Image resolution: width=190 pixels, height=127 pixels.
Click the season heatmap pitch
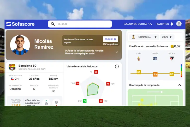155,97
